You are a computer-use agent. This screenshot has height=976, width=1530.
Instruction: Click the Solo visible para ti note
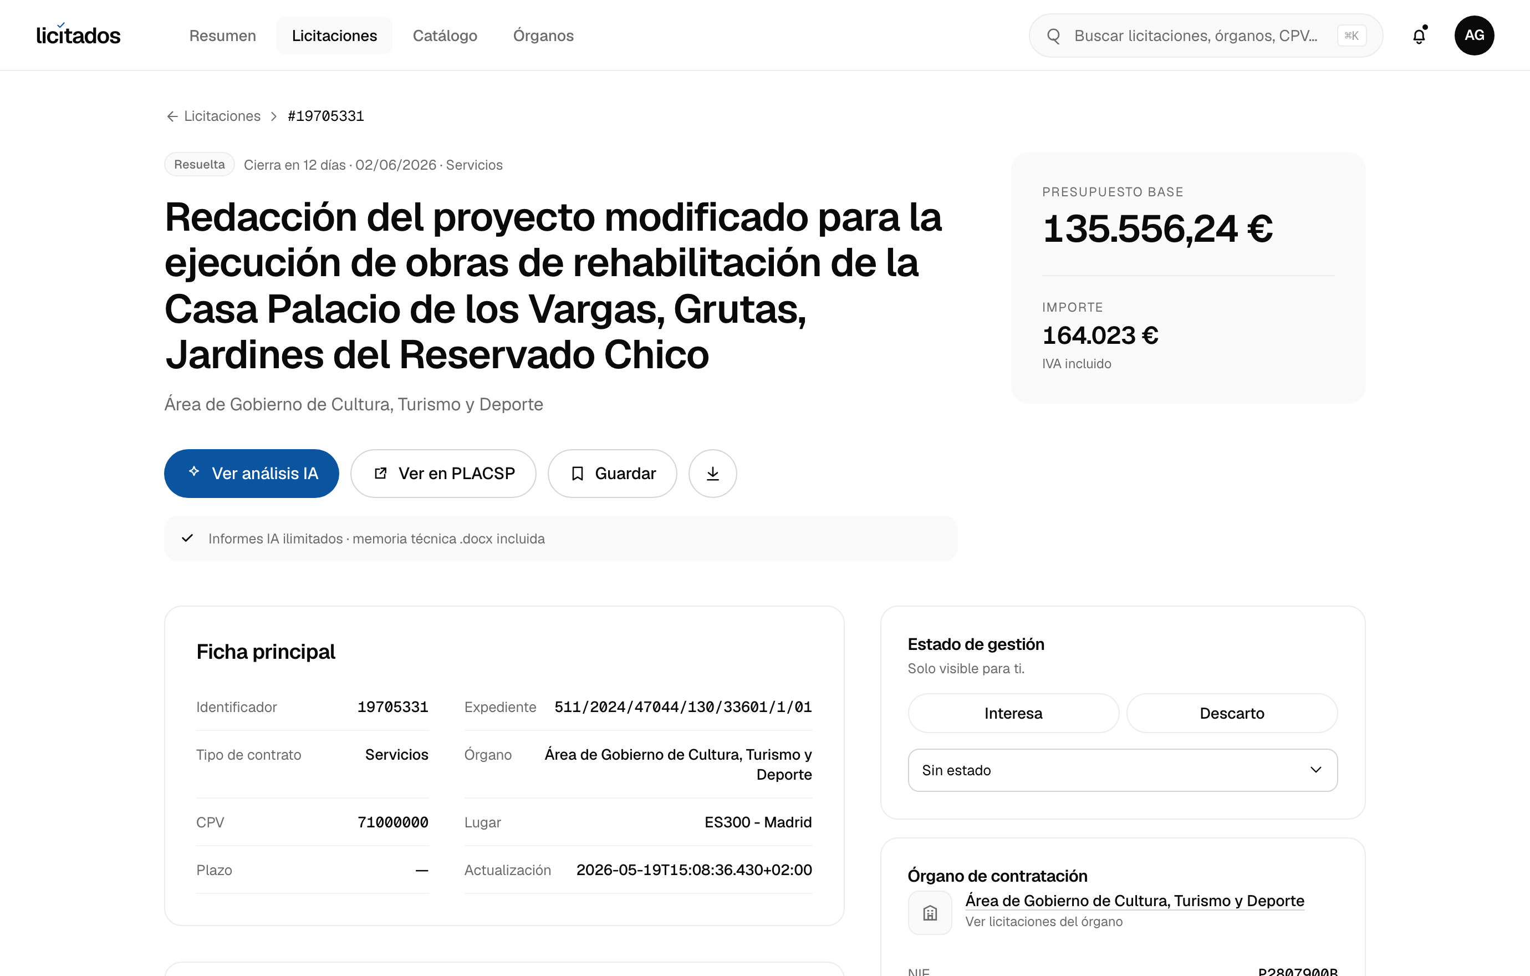coord(966,668)
